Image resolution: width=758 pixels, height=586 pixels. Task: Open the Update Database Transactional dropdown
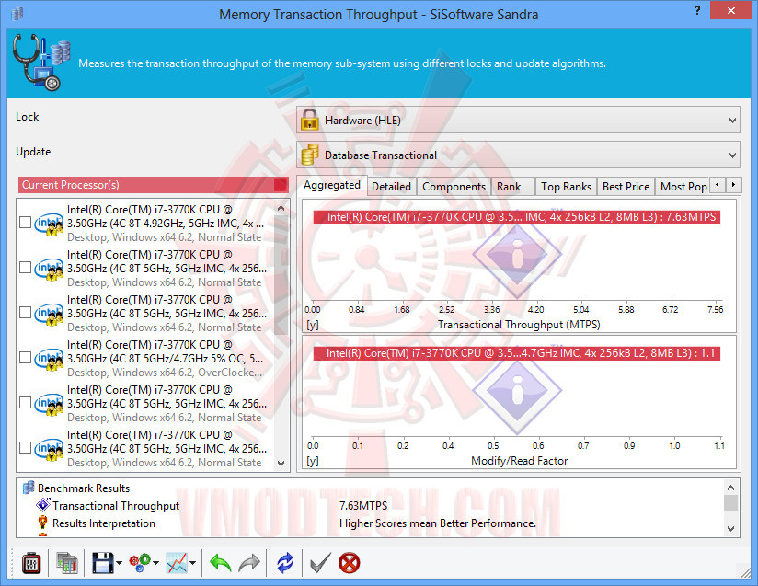pyautogui.click(x=518, y=155)
